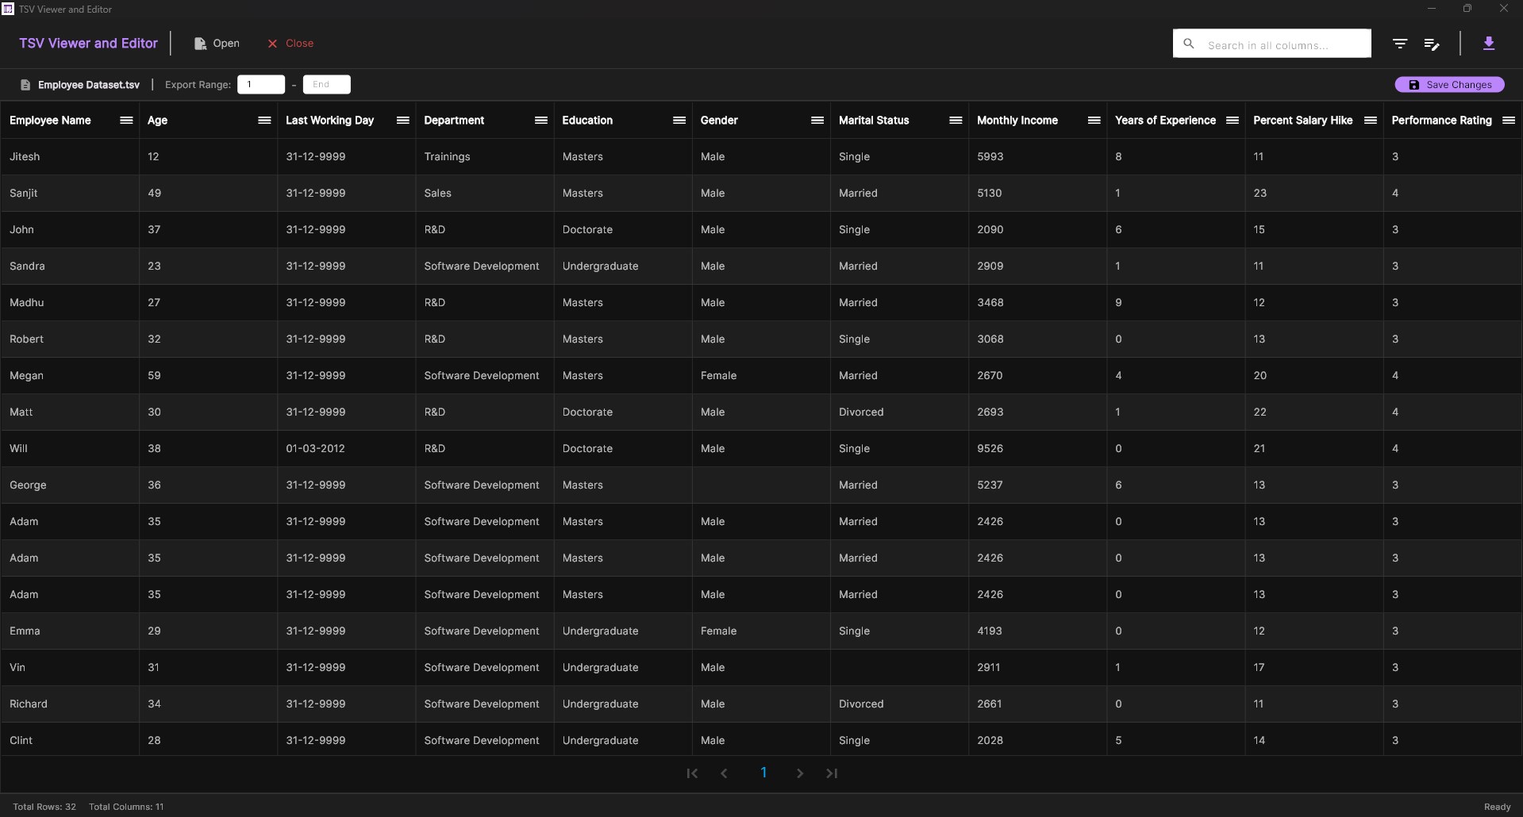
Task: Click the Save Changes button
Action: click(x=1449, y=85)
